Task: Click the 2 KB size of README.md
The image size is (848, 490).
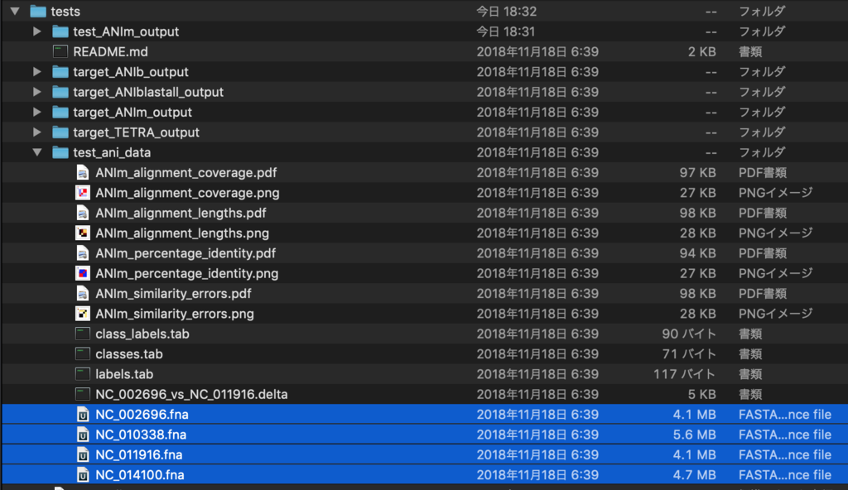Action: (x=702, y=52)
